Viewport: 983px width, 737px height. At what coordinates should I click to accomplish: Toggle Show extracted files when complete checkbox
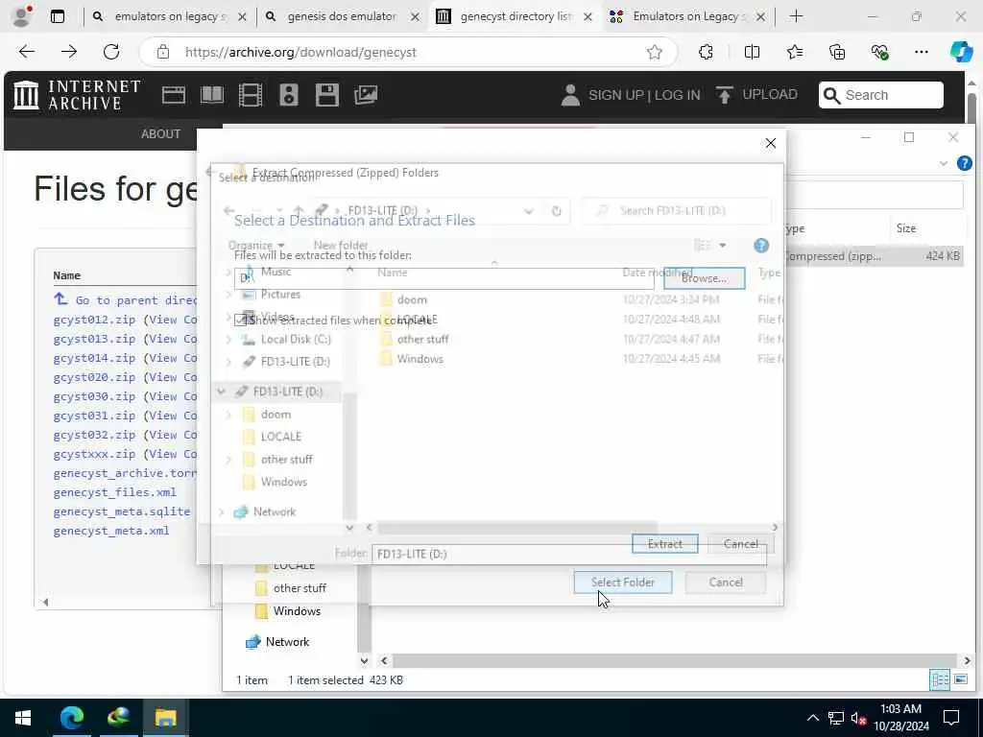[240, 321]
